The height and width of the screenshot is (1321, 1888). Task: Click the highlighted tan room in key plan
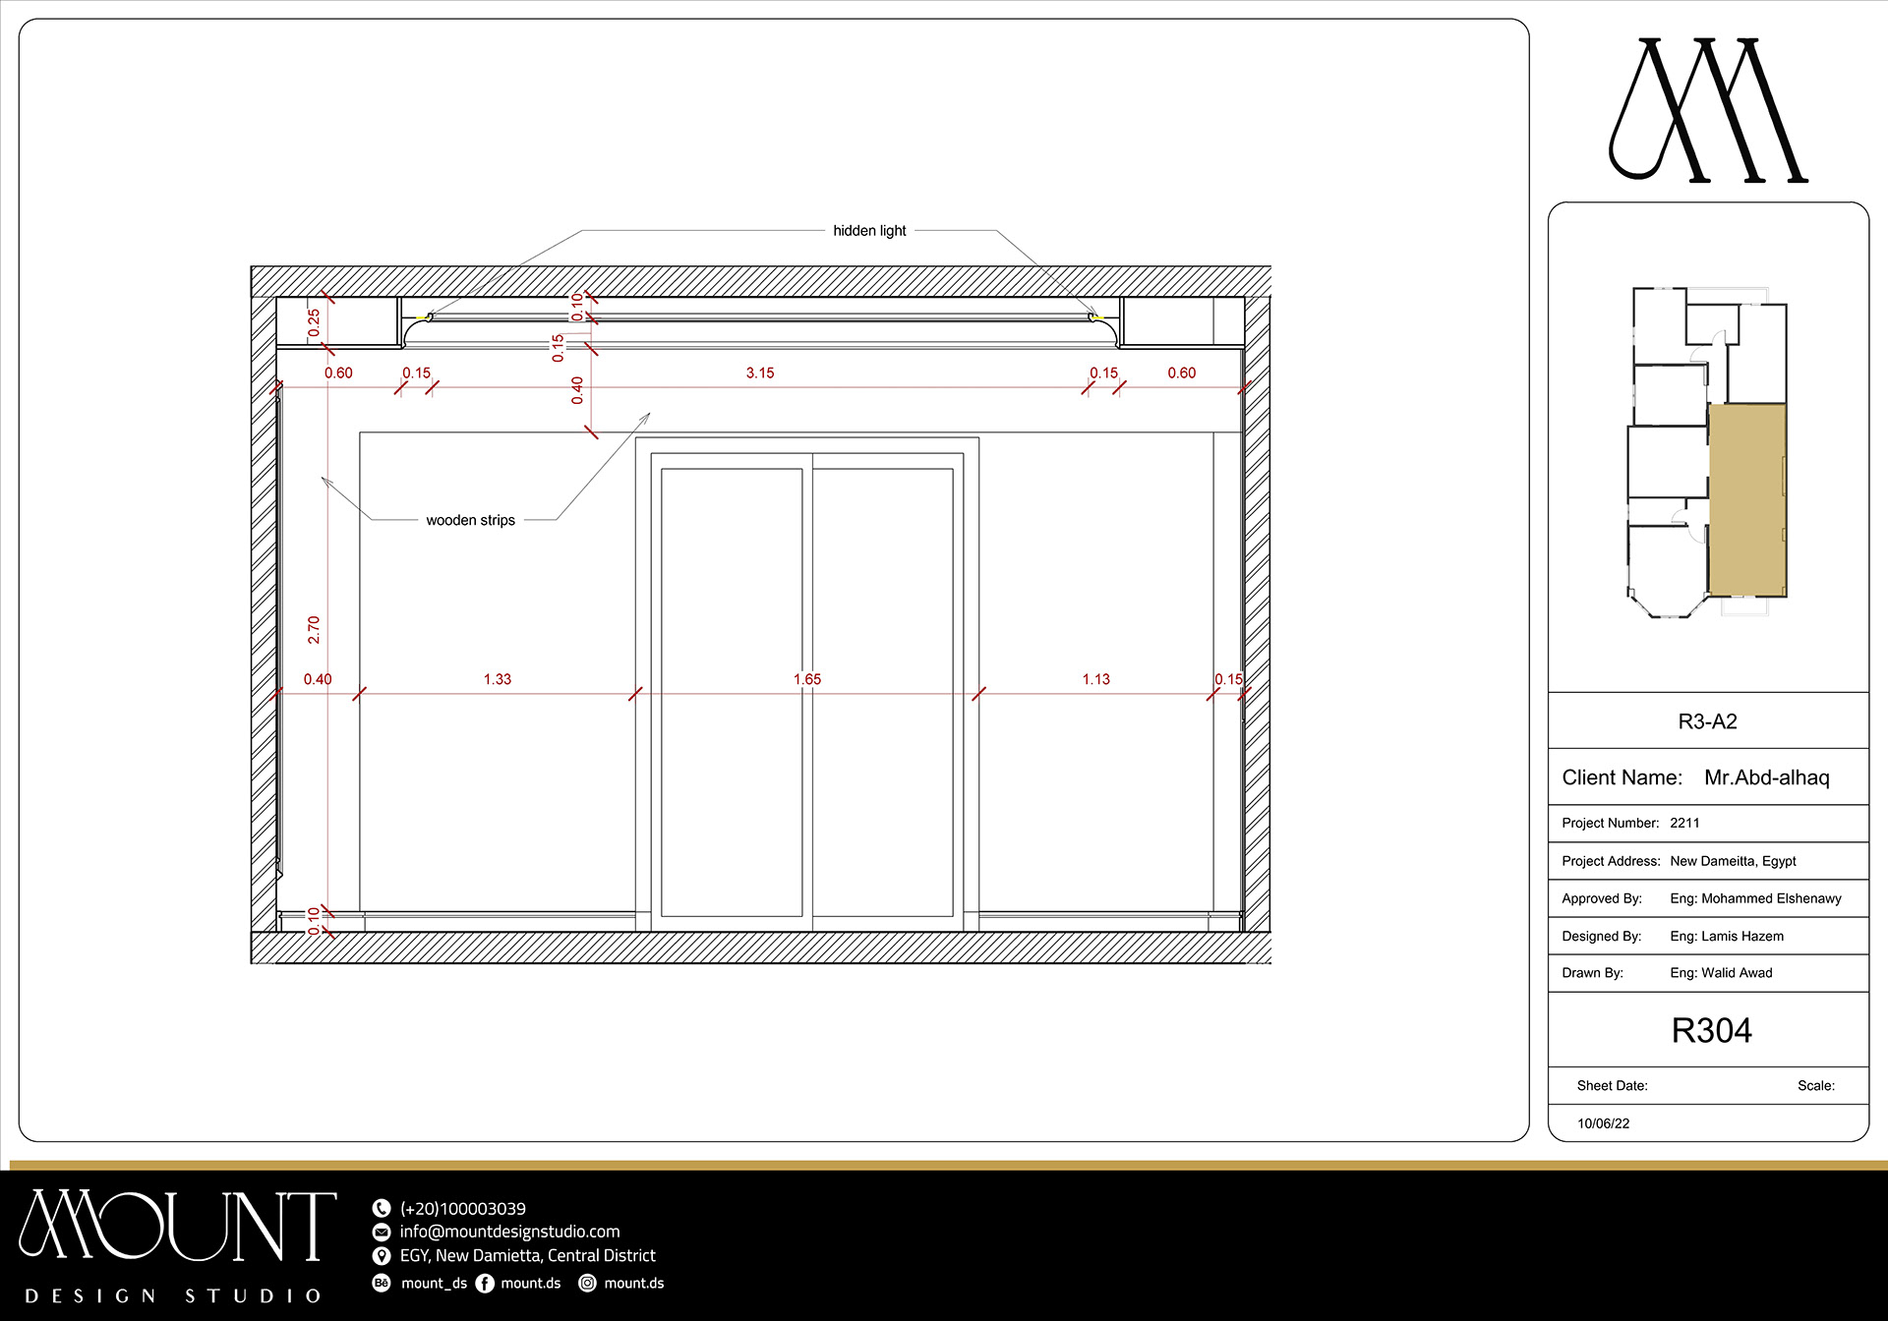1747,499
